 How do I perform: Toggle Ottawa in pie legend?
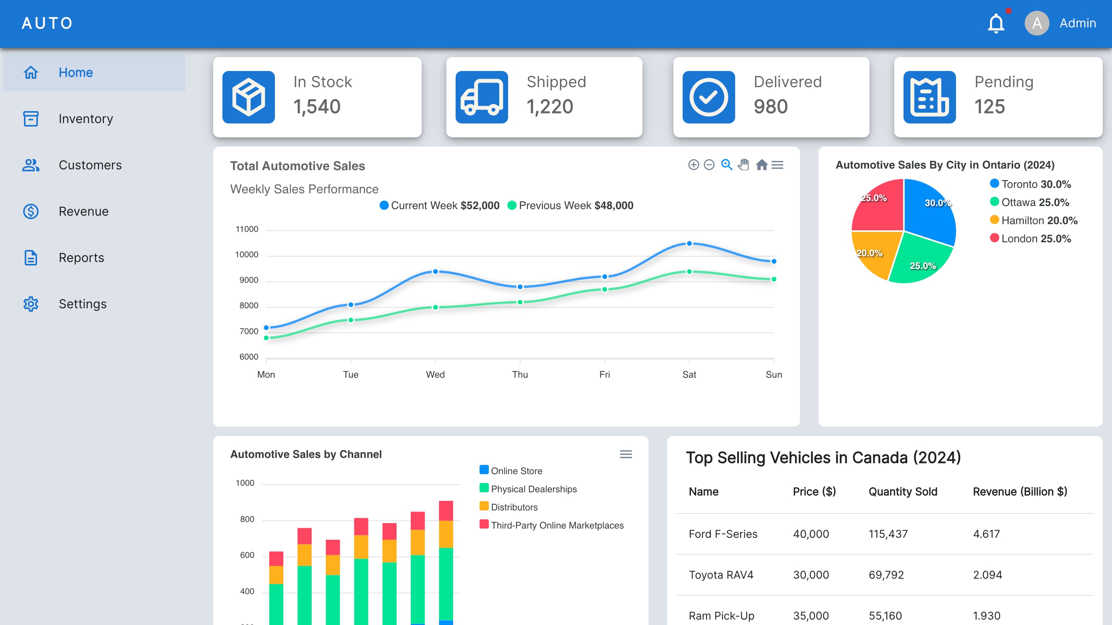coord(1030,202)
